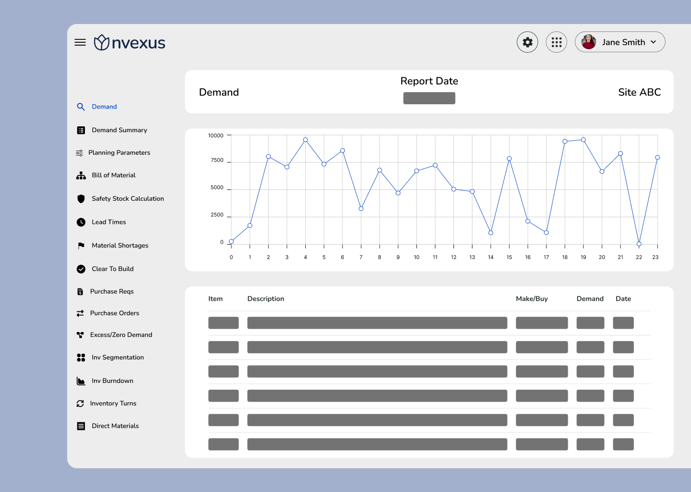Click the Inv Segmentation grid icon
This screenshot has height=492, width=691.
(x=81, y=357)
